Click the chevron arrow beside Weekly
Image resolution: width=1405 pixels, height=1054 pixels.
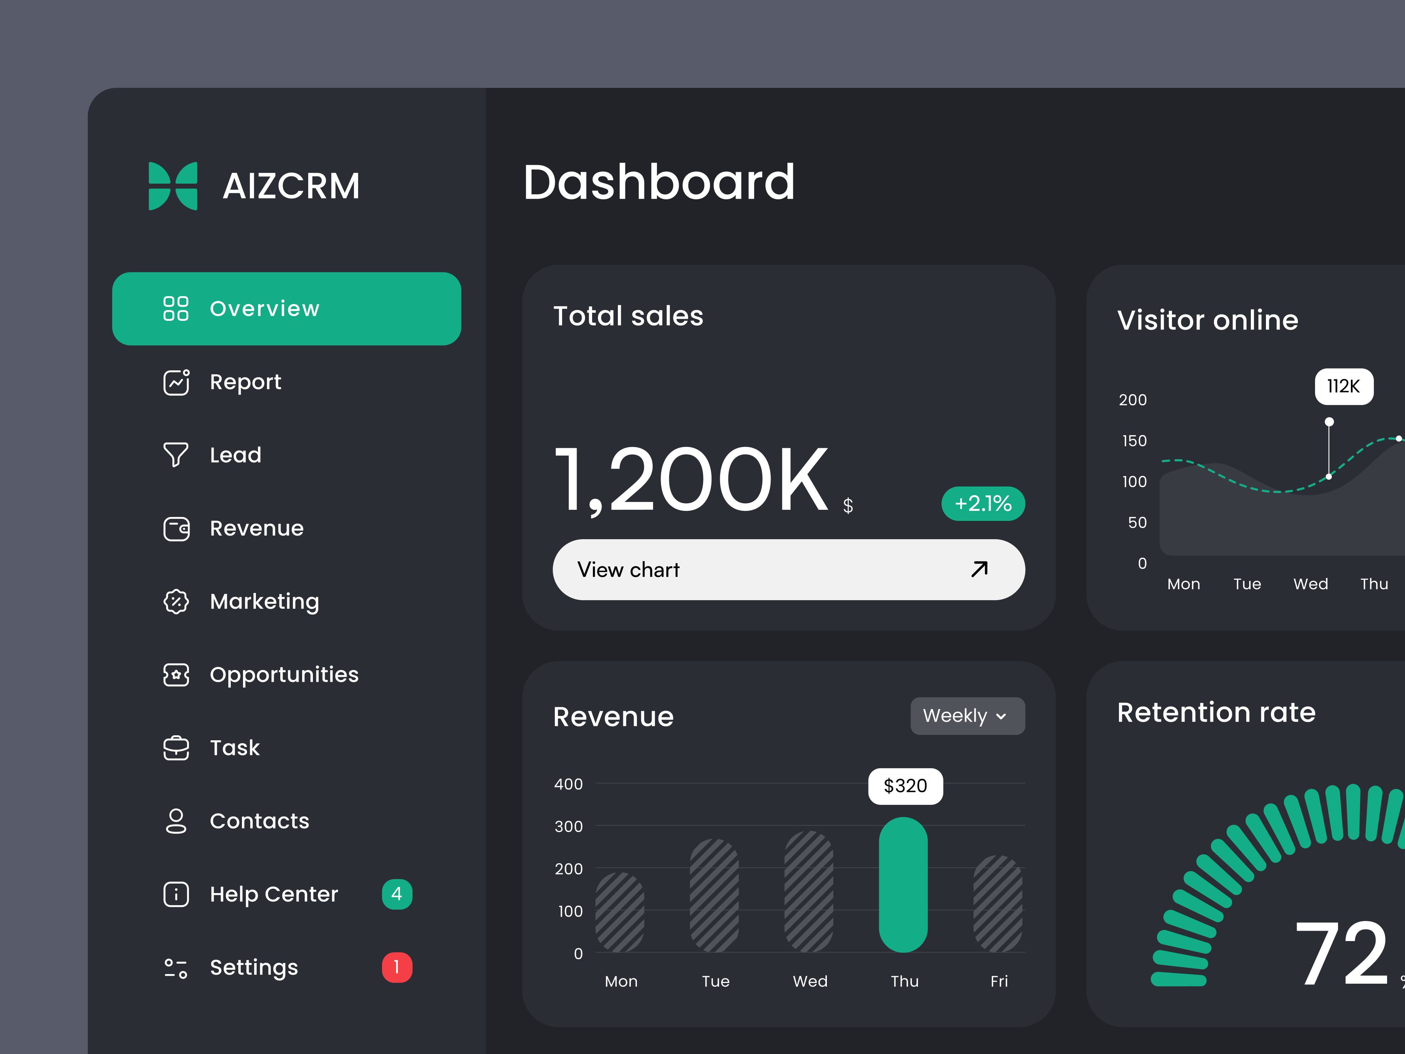click(x=1002, y=717)
